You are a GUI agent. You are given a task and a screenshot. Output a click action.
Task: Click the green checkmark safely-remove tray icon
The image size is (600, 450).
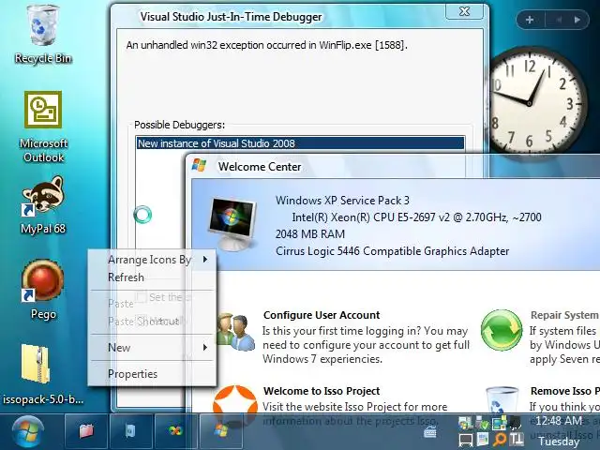click(x=482, y=423)
